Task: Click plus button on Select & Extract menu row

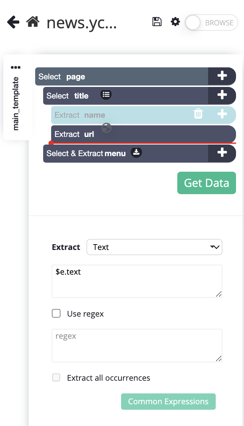Action: pos(222,153)
